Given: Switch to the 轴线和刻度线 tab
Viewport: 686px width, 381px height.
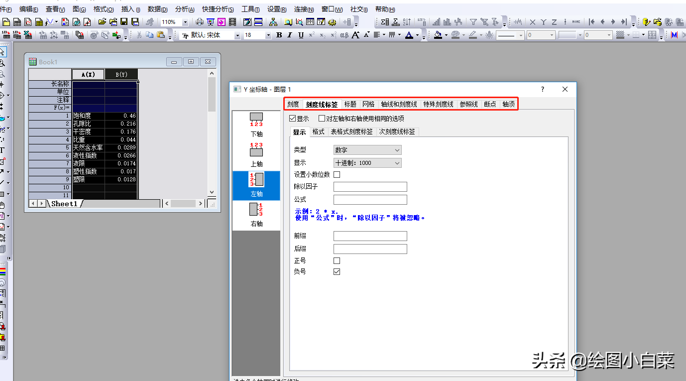Looking at the screenshot, I should coord(399,104).
